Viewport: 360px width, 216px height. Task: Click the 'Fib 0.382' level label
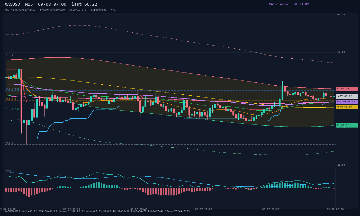[13, 109]
